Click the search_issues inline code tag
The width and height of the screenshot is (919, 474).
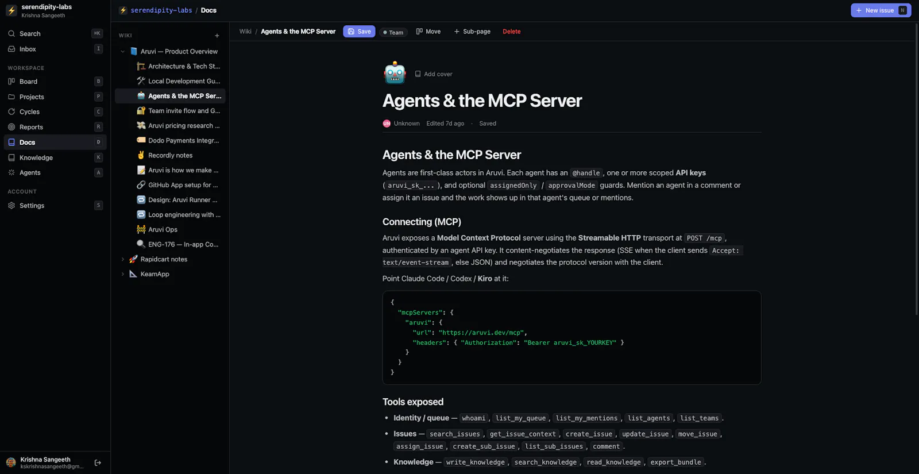click(454, 434)
